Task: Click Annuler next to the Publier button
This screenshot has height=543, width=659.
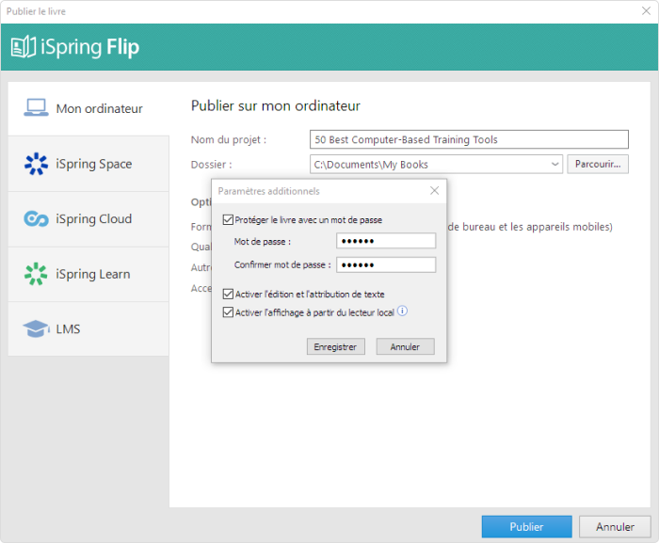Action: [x=615, y=527]
